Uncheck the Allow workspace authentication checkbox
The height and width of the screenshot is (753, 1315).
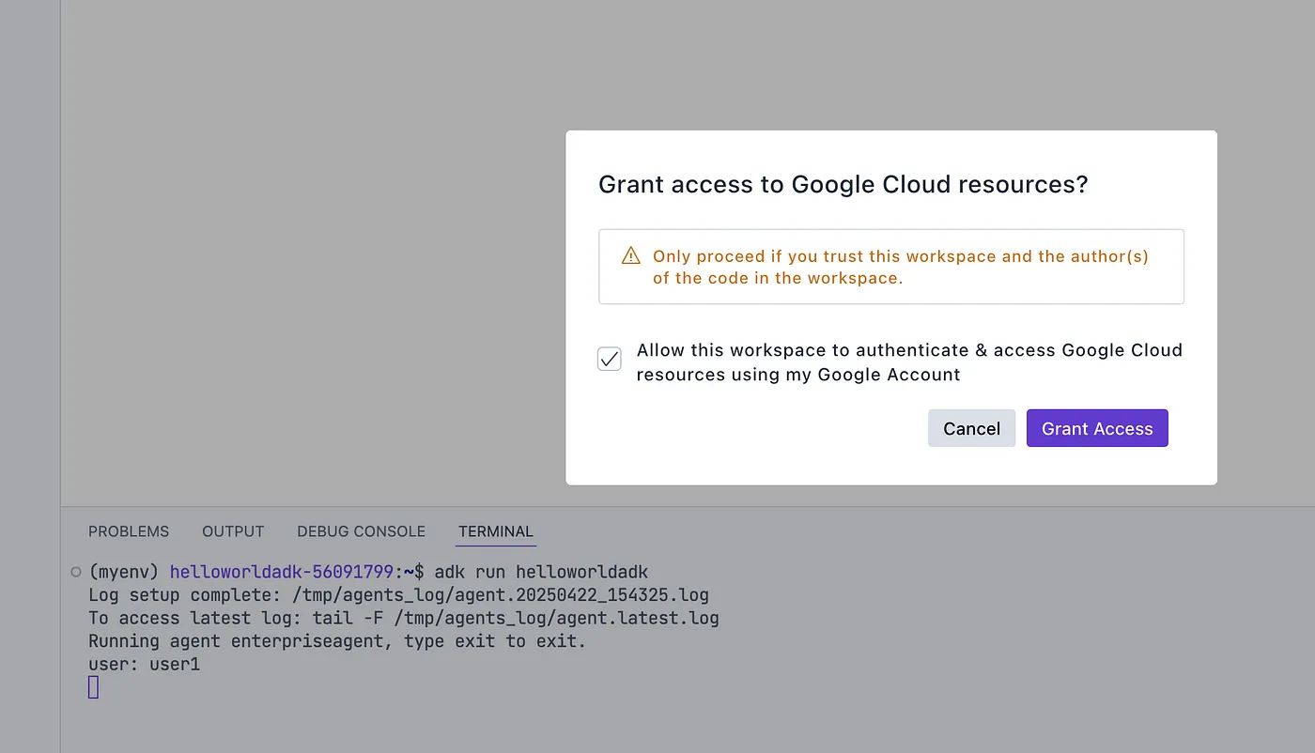609,359
